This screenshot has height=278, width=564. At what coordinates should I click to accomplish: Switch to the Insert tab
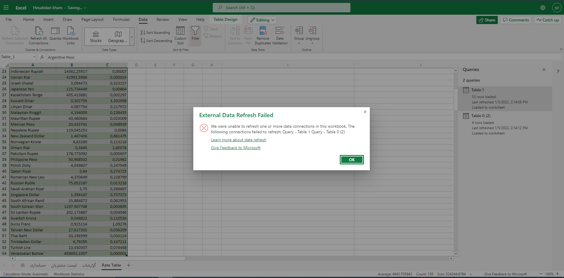[x=48, y=19]
